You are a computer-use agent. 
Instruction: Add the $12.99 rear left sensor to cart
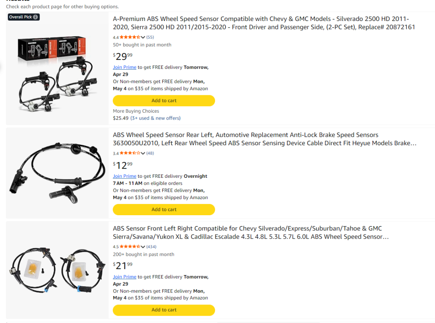[164, 210]
